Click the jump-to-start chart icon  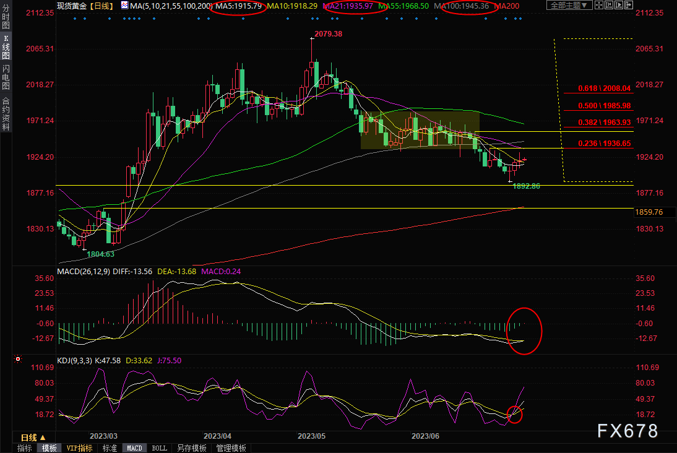(609, 5)
